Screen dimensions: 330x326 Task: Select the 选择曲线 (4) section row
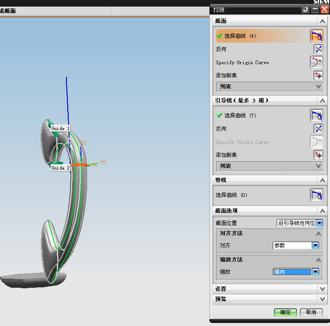[262, 36]
